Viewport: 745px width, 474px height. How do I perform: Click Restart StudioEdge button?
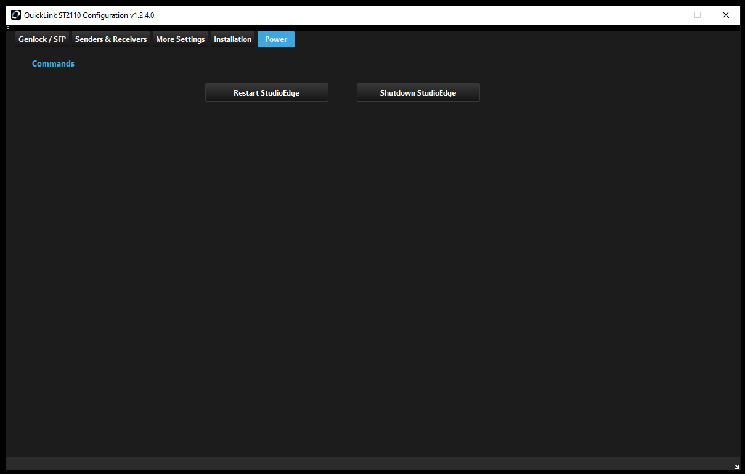(267, 93)
